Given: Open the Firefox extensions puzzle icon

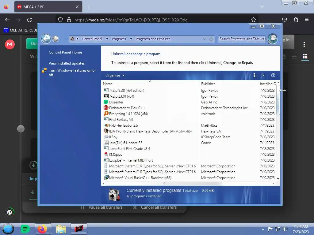Looking at the screenshot, I should point(296,20).
